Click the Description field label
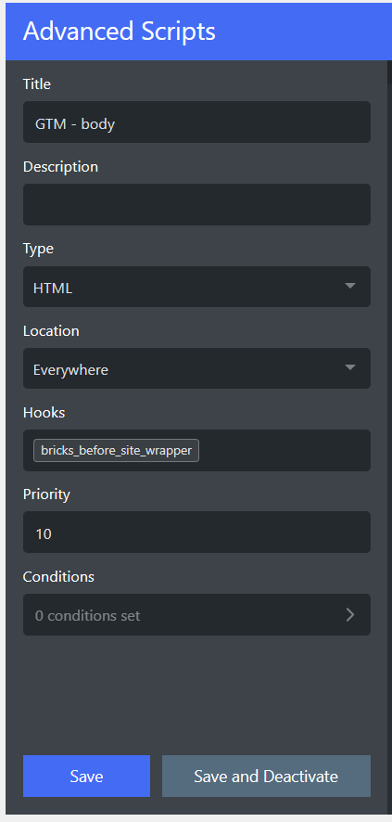Viewport: 392px width, 822px height. click(x=61, y=167)
